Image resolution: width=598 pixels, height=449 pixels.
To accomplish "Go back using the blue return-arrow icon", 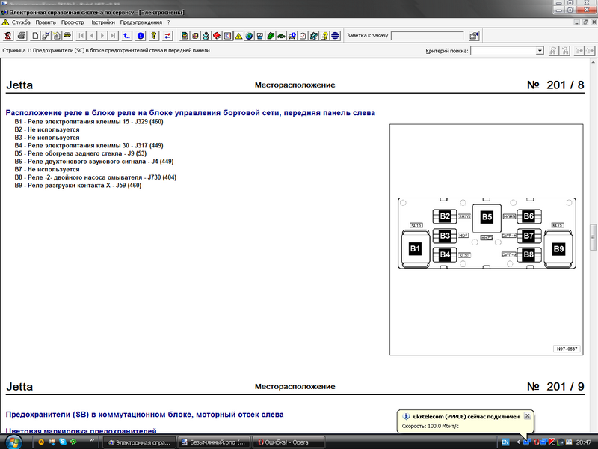I will point(126,36).
